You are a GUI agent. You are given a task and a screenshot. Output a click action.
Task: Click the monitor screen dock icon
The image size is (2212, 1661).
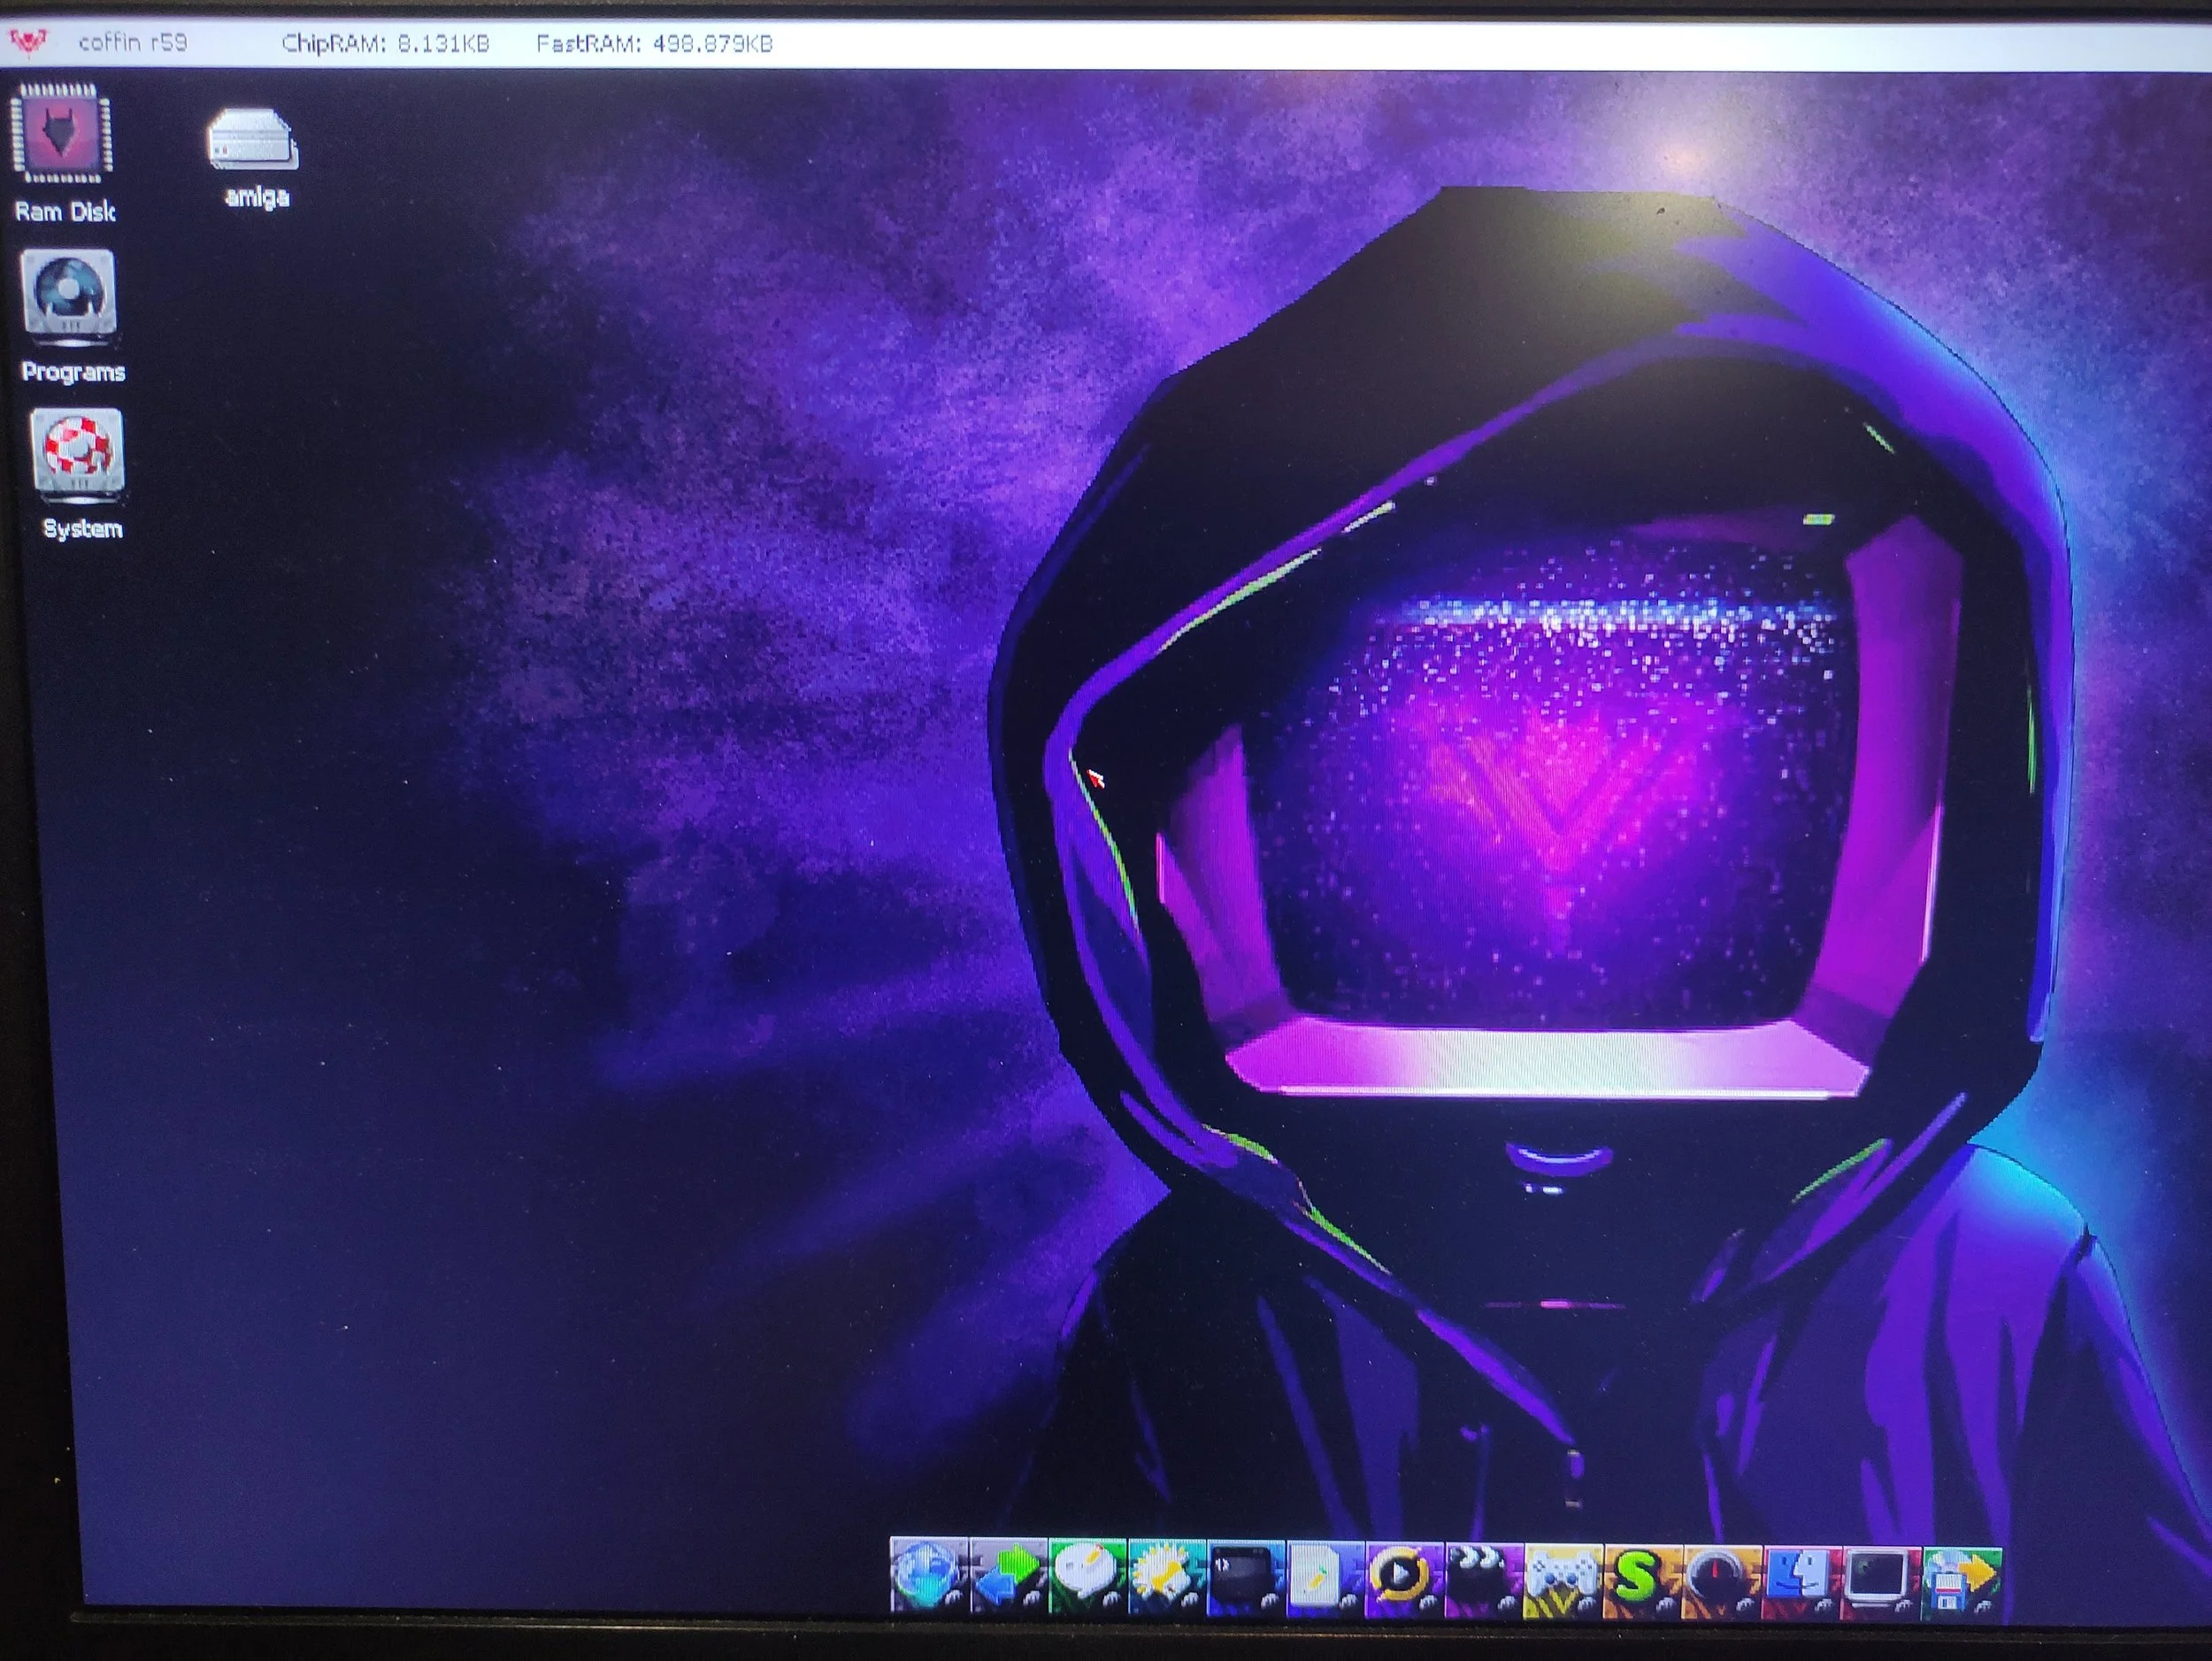[x=1880, y=1576]
